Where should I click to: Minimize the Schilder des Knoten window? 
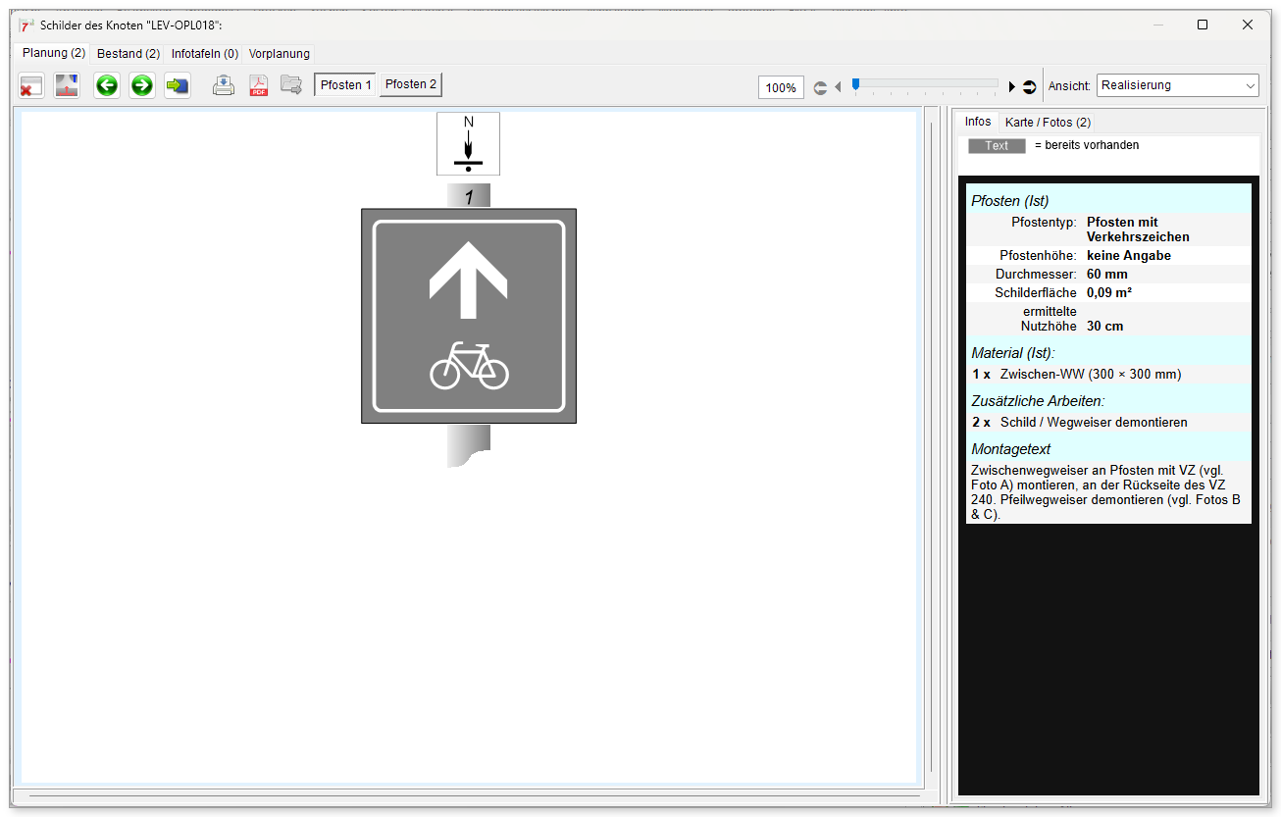pos(1158,25)
